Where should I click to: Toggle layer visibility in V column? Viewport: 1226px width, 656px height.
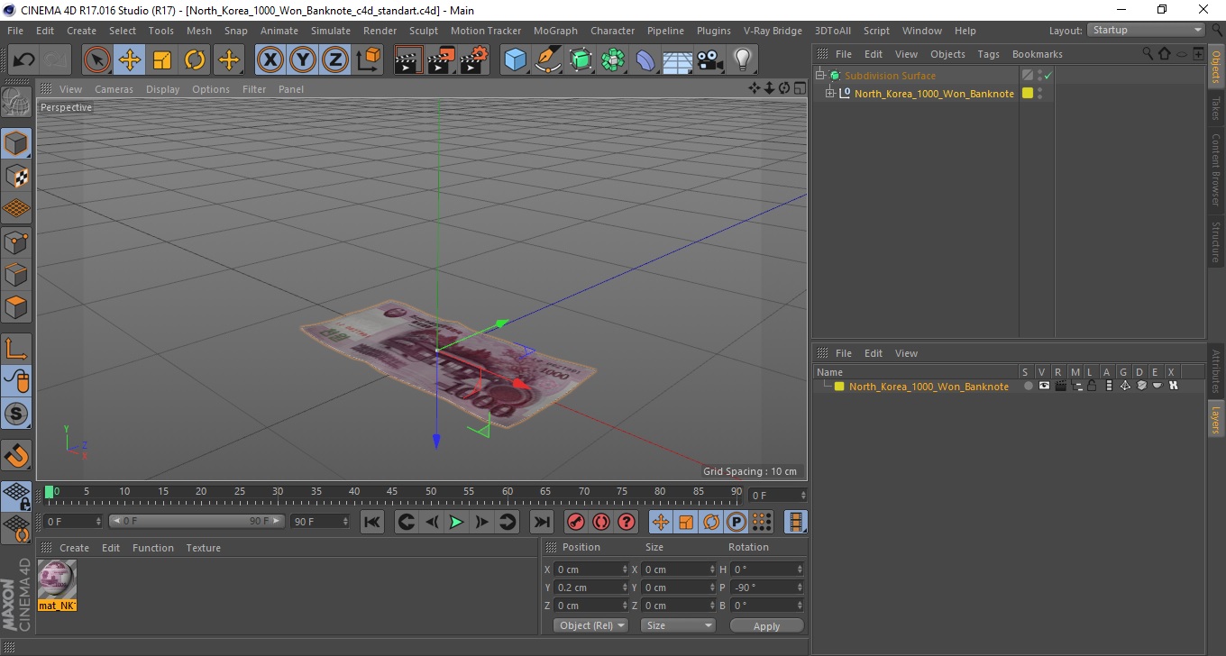[1044, 386]
